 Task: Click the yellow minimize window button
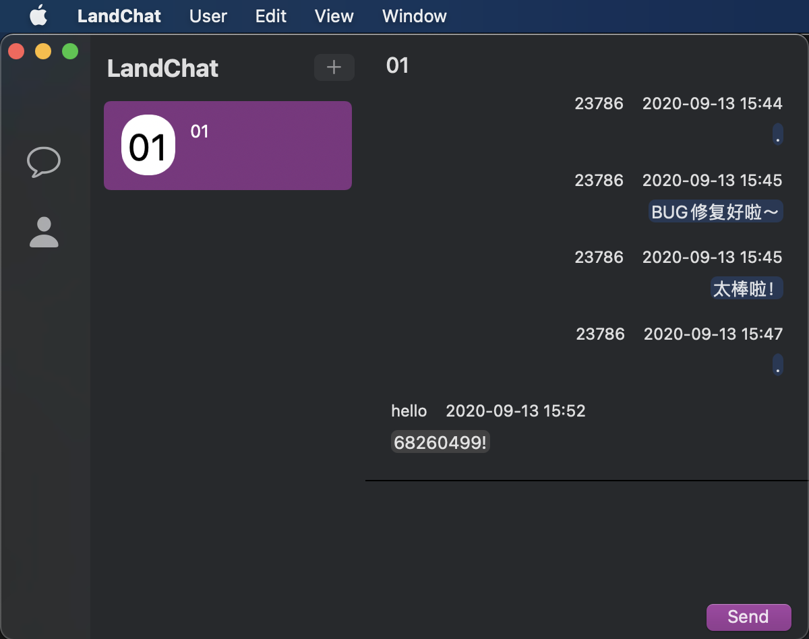click(x=43, y=51)
